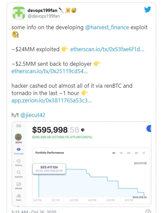The height and width of the screenshot is (213, 168).
Task: Open etherscan.io/tx/0x25119cd54 link
Action: (49, 71)
